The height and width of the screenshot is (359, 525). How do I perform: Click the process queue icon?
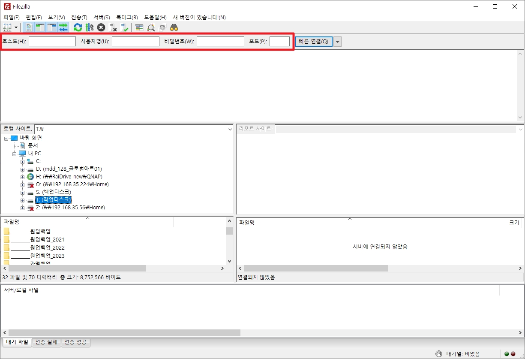(89, 27)
